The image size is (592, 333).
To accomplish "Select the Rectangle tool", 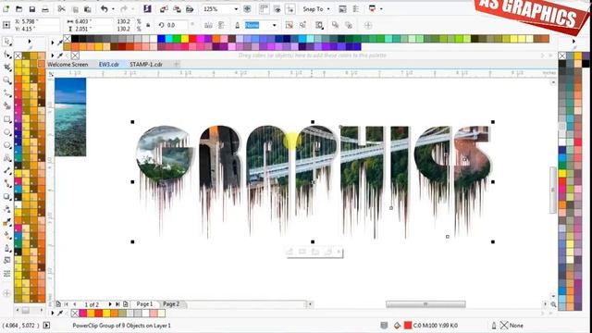I will pos(6,119).
